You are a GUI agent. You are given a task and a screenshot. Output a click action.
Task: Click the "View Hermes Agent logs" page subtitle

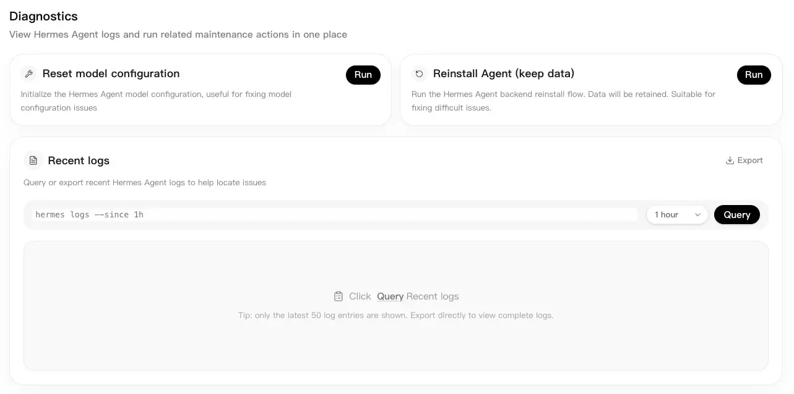[178, 35]
